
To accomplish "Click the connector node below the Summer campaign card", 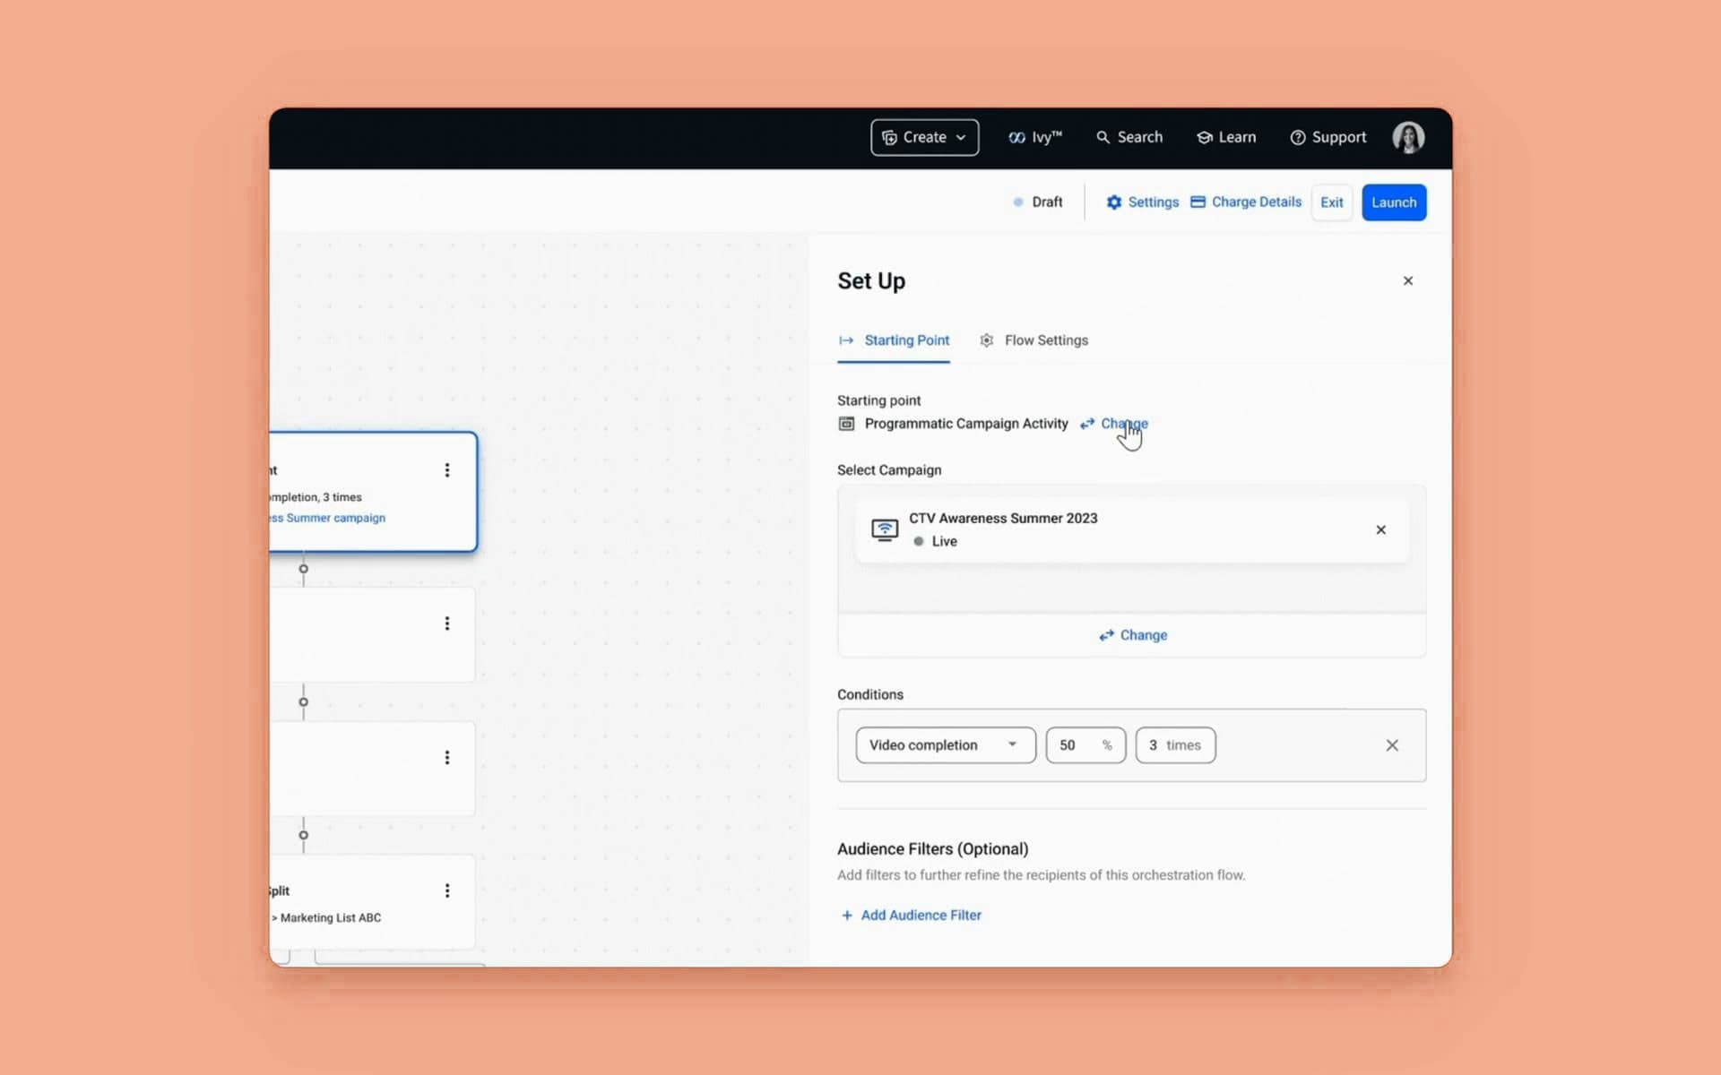I will (x=303, y=569).
